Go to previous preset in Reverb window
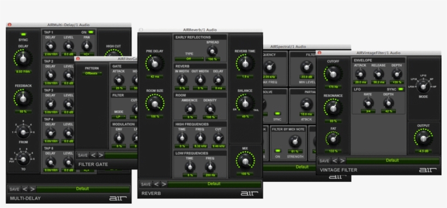 [x=156, y=184]
